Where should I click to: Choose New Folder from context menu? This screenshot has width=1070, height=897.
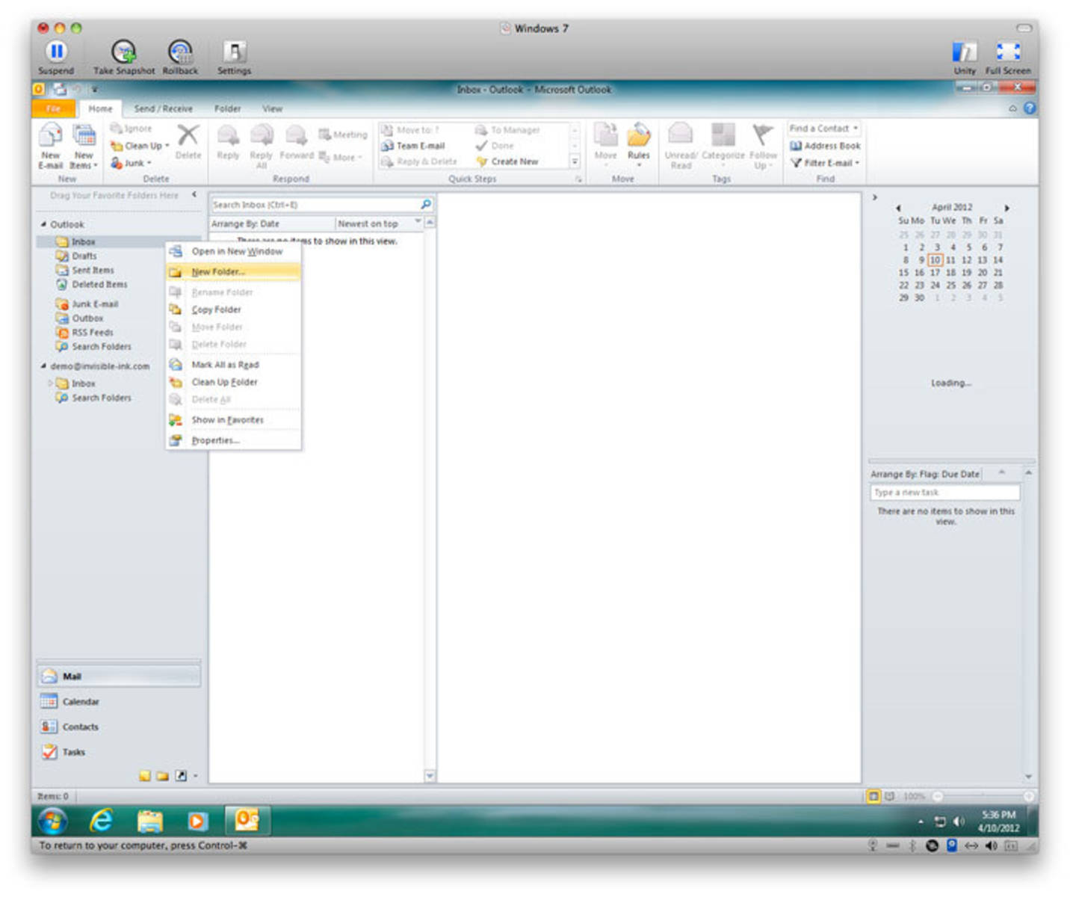(233, 271)
